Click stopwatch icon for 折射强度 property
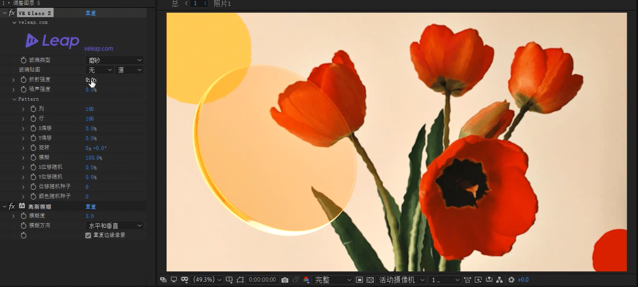The width and height of the screenshot is (638, 287). click(23, 79)
